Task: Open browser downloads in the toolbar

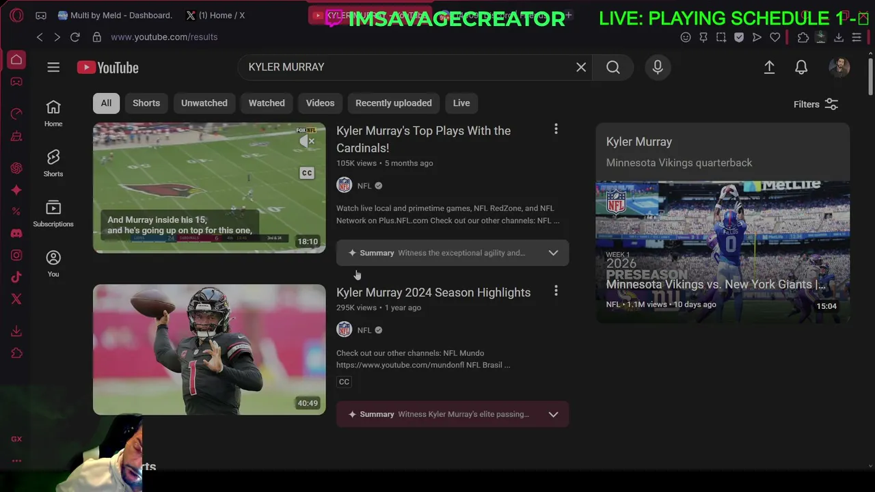Action: (839, 38)
